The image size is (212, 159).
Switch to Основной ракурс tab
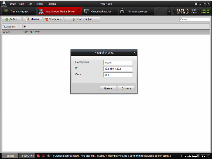[100, 12]
